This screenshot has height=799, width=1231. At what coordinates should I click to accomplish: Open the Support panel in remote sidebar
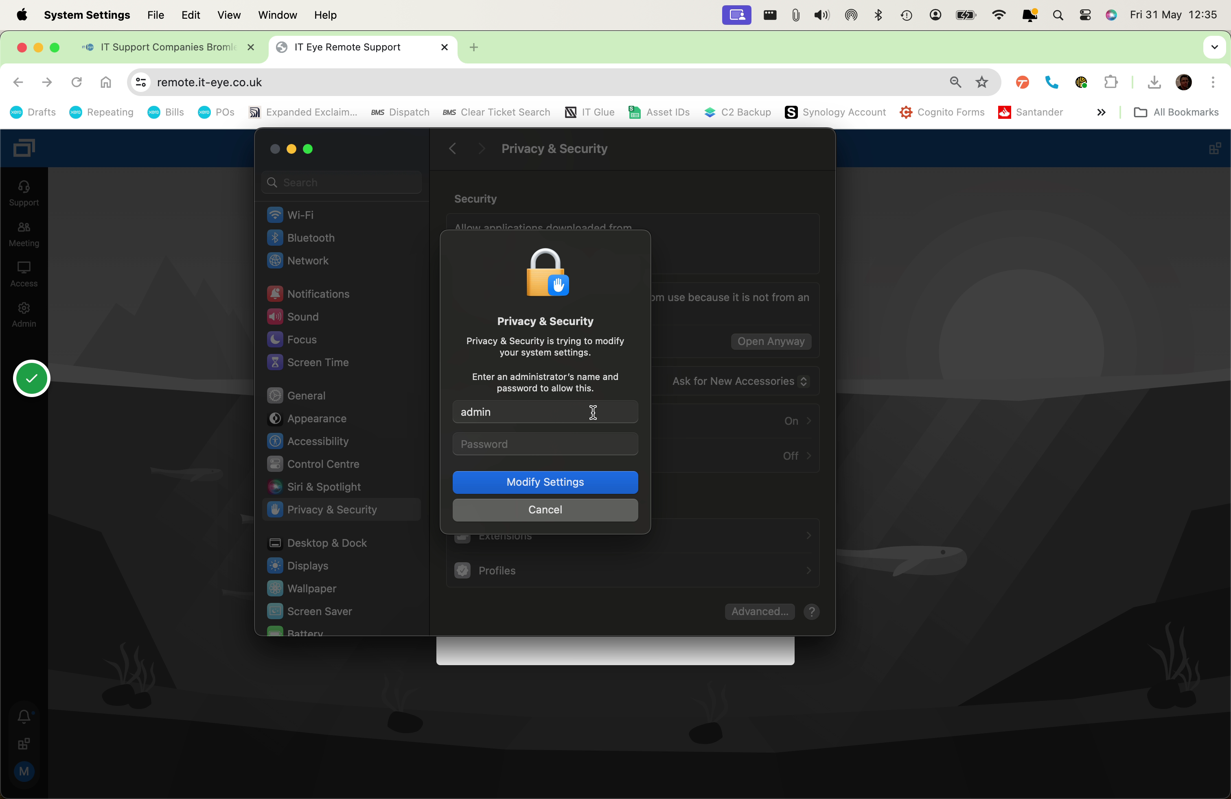24,193
